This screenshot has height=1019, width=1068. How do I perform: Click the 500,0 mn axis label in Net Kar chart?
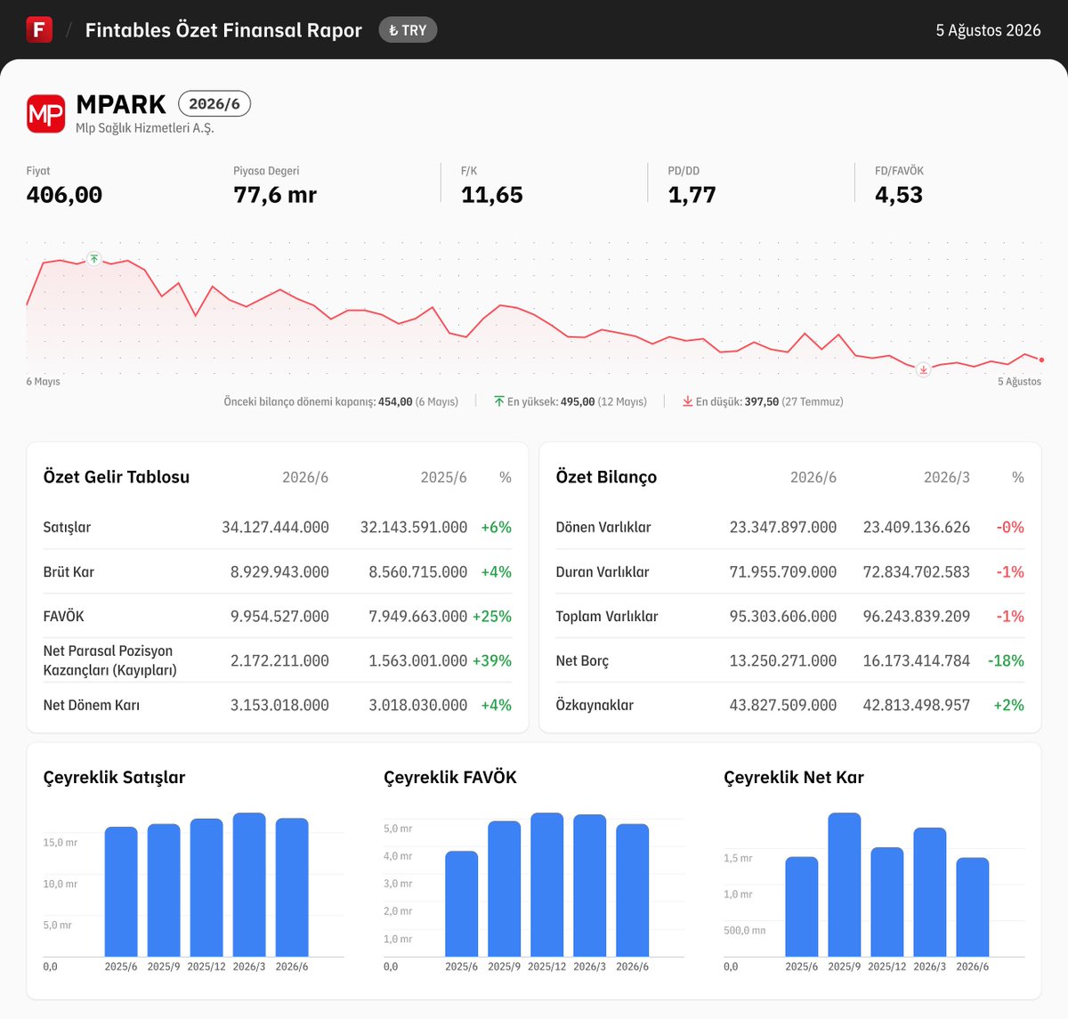click(745, 930)
